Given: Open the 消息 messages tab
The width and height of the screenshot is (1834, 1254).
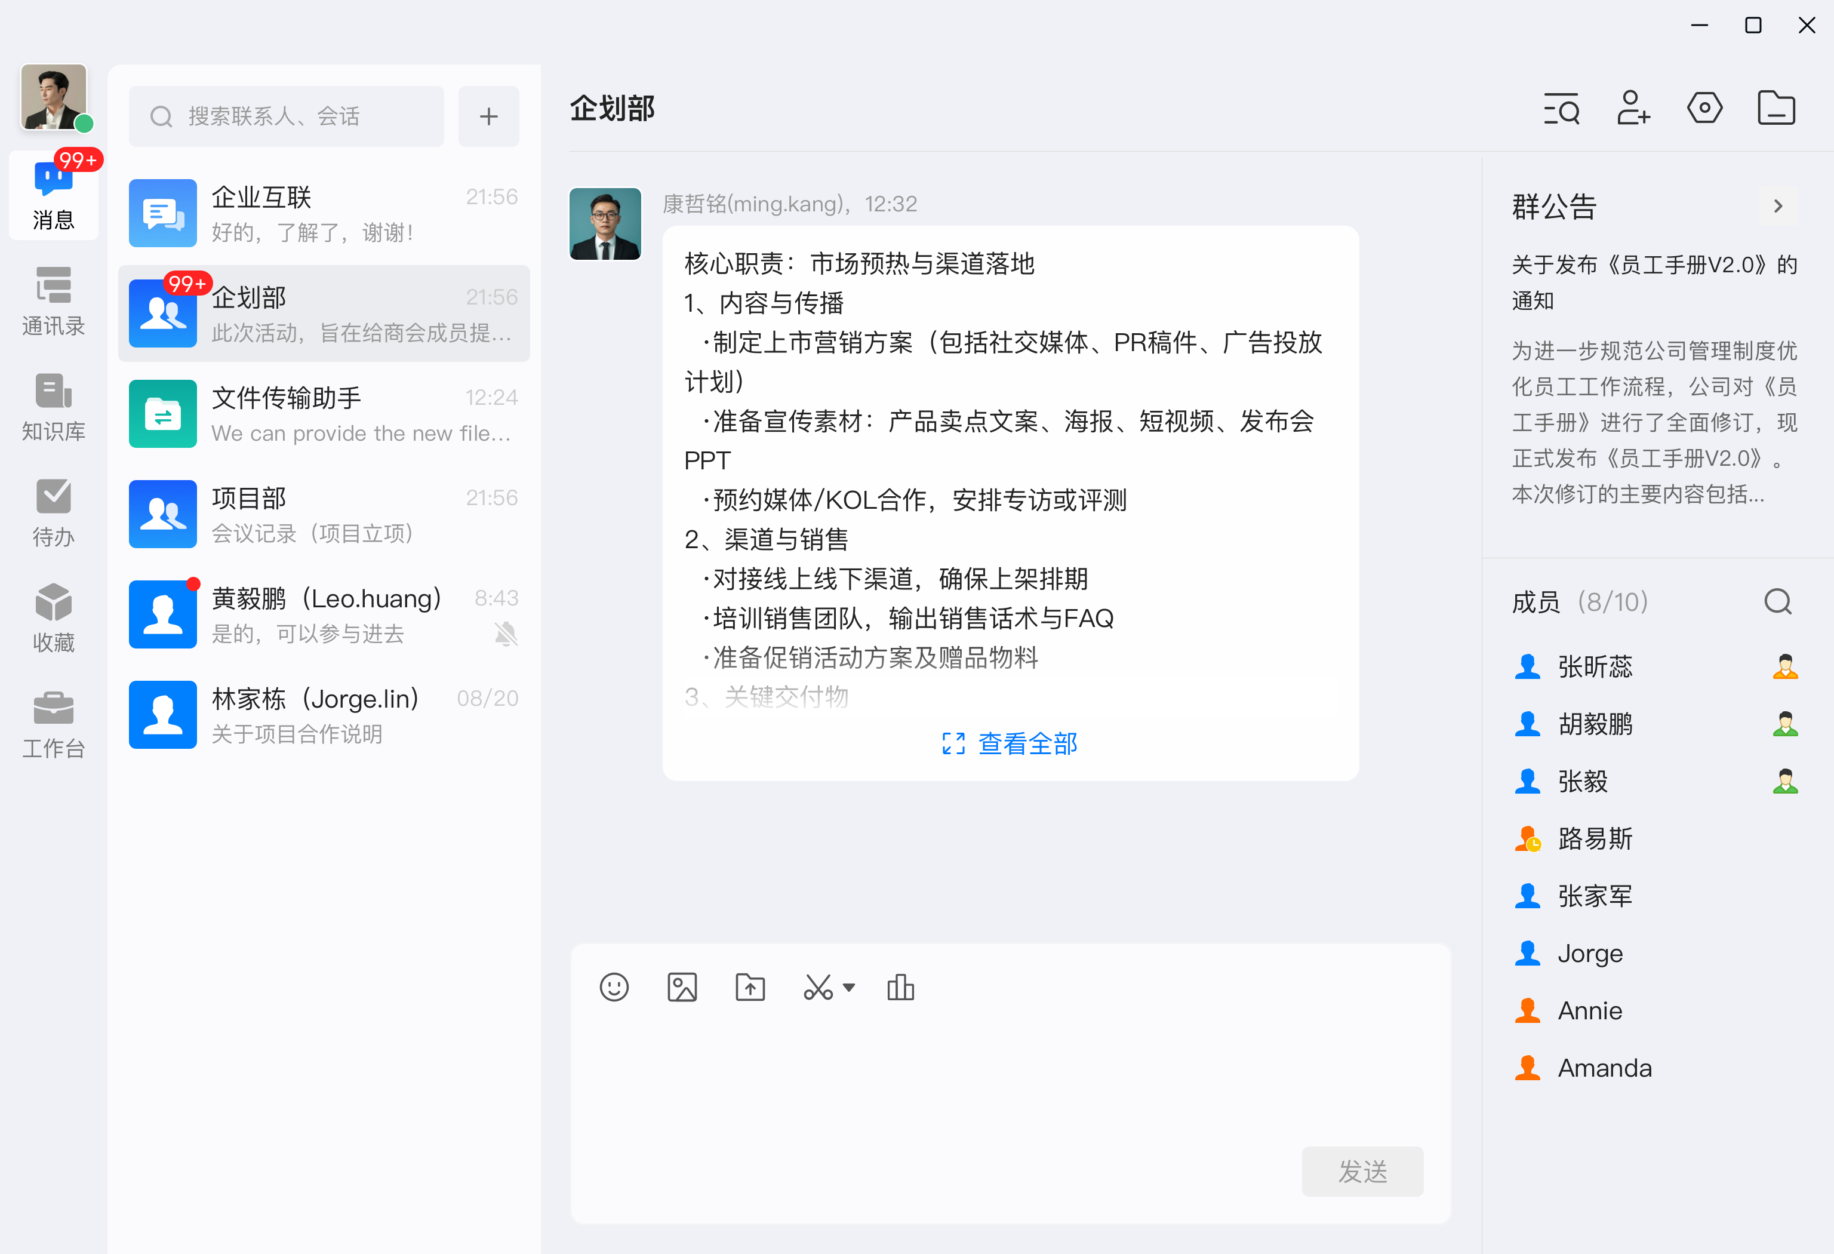Looking at the screenshot, I should pyautogui.click(x=54, y=195).
